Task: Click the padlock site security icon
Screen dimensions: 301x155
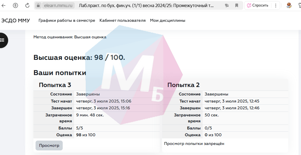Action: pos(38,5)
